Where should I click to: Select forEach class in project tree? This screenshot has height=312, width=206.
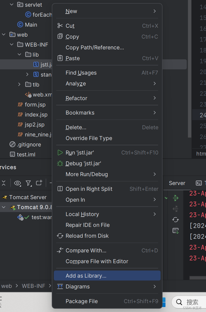coord(42,14)
